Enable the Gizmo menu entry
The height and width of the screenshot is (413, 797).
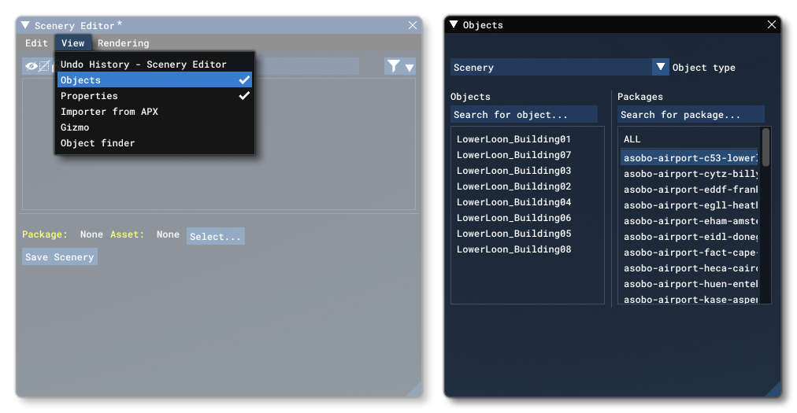pos(154,127)
